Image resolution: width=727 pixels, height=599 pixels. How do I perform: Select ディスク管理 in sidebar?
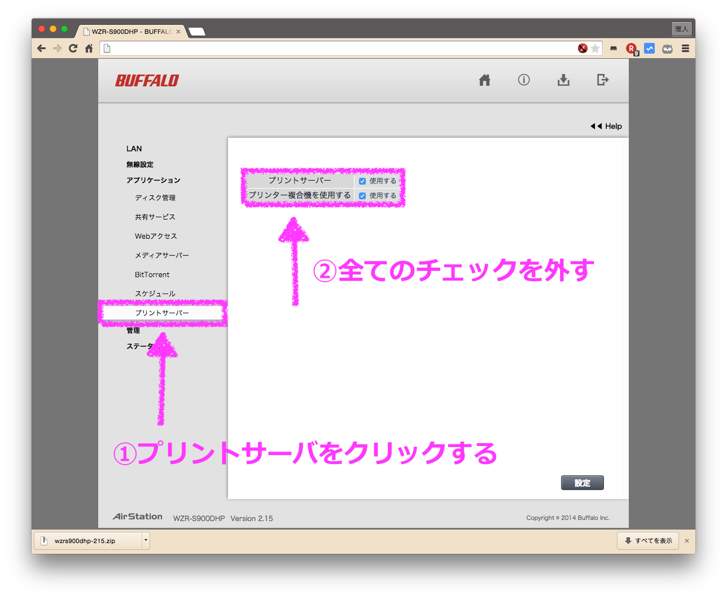pos(155,198)
